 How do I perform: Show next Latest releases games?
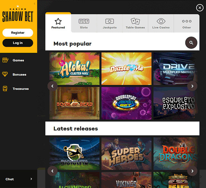(192, 171)
